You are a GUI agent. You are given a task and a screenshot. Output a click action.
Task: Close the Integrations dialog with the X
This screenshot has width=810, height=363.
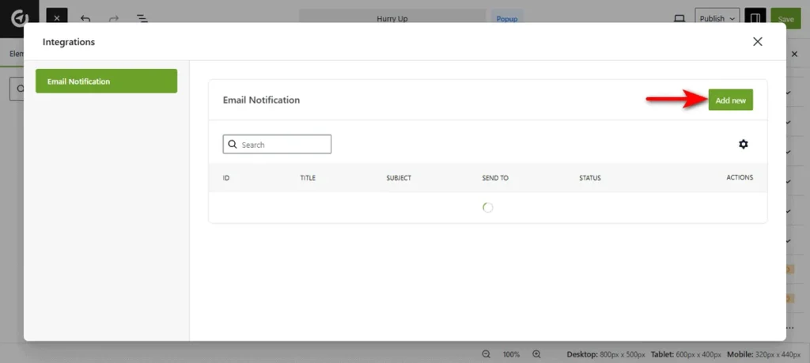pyautogui.click(x=757, y=42)
